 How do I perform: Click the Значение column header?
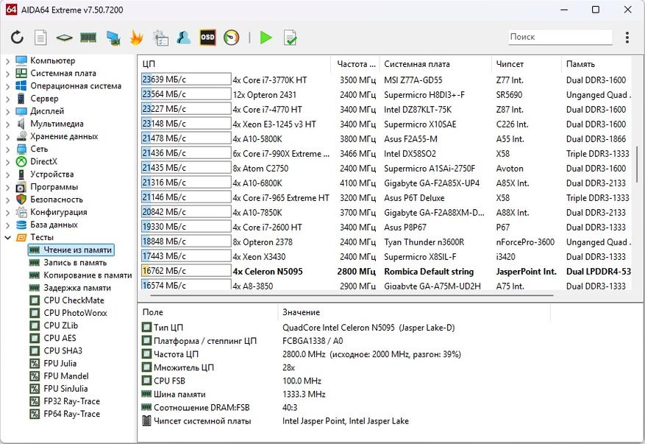[x=415, y=312]
